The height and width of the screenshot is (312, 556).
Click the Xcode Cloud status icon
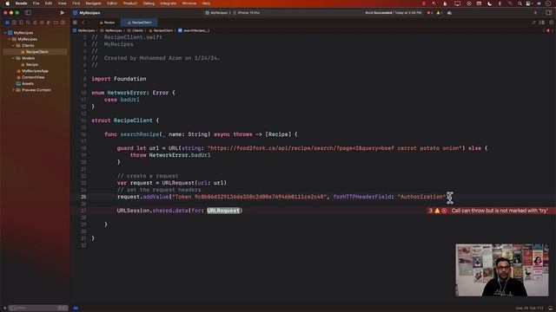[x=450, y=13]
